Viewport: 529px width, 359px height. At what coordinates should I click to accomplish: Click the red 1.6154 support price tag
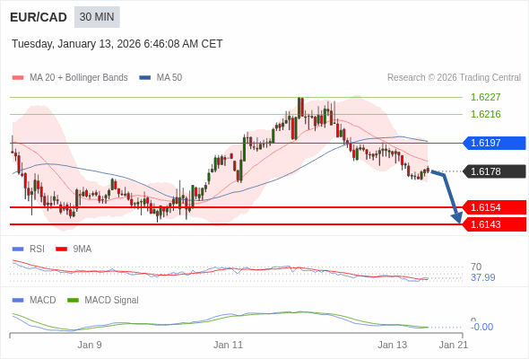coord(494,207)
